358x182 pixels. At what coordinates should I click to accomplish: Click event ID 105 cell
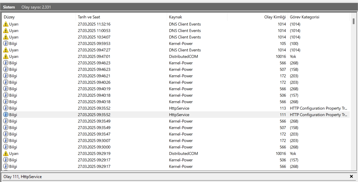(x=283, y=44)
